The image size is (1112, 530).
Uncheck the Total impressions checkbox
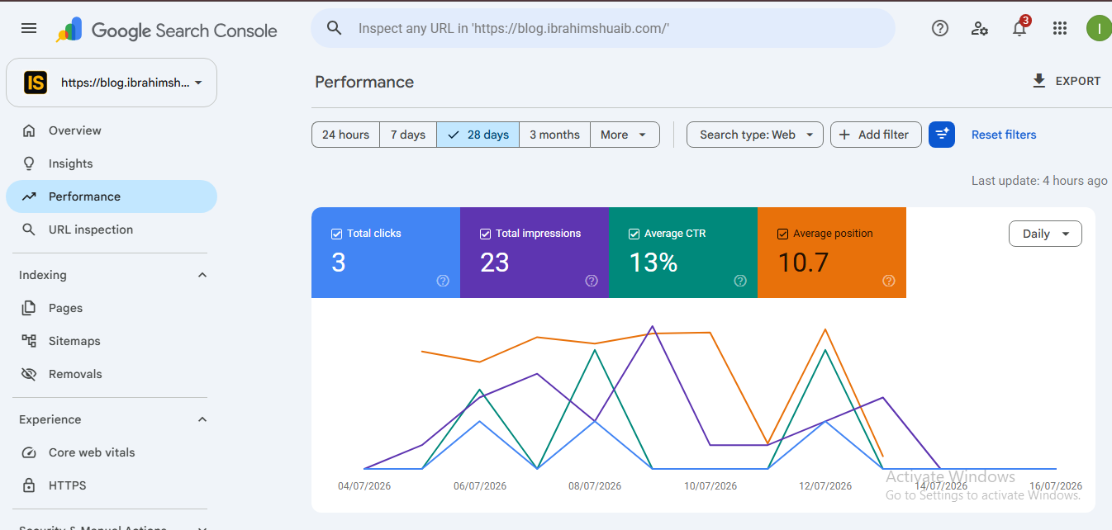(485, 234)
